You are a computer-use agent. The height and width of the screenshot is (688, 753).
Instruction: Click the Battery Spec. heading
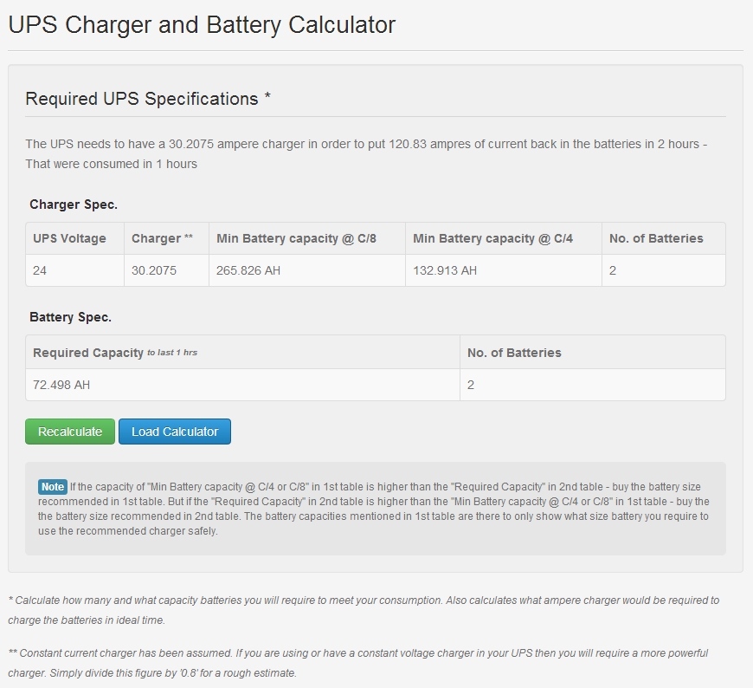click(x=71, y=317)
